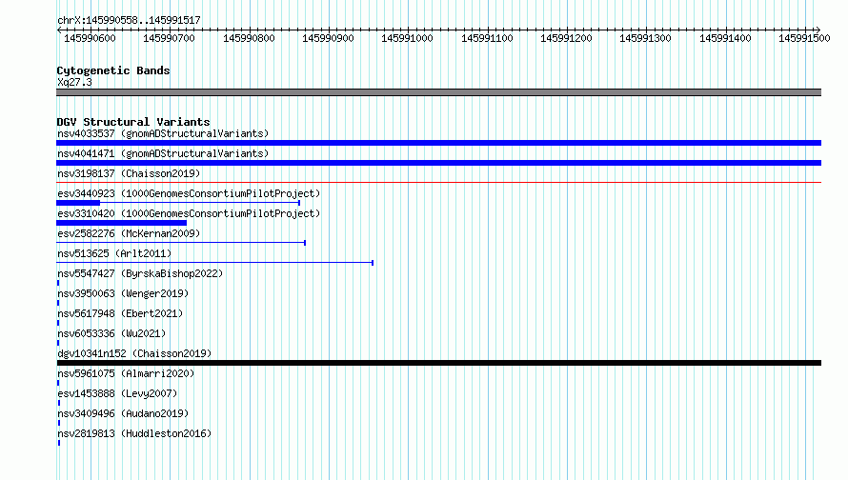The height and width of the screenshot is (480, 848).
Task: Open the nsv2819813 Huddleston2016 label
Action: [134, 433]
